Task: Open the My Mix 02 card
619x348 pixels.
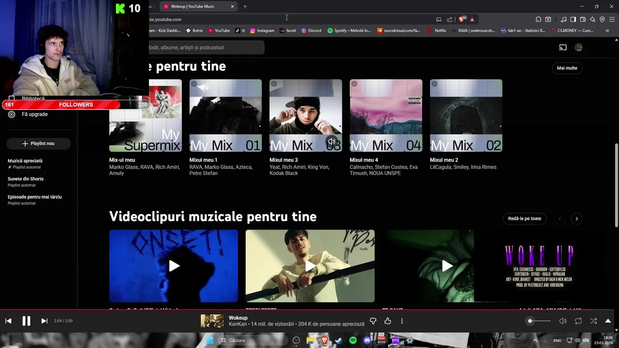Action: pos(466,116)
